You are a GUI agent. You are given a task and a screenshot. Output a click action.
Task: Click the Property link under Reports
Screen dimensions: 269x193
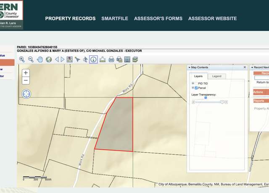[261, 109]
